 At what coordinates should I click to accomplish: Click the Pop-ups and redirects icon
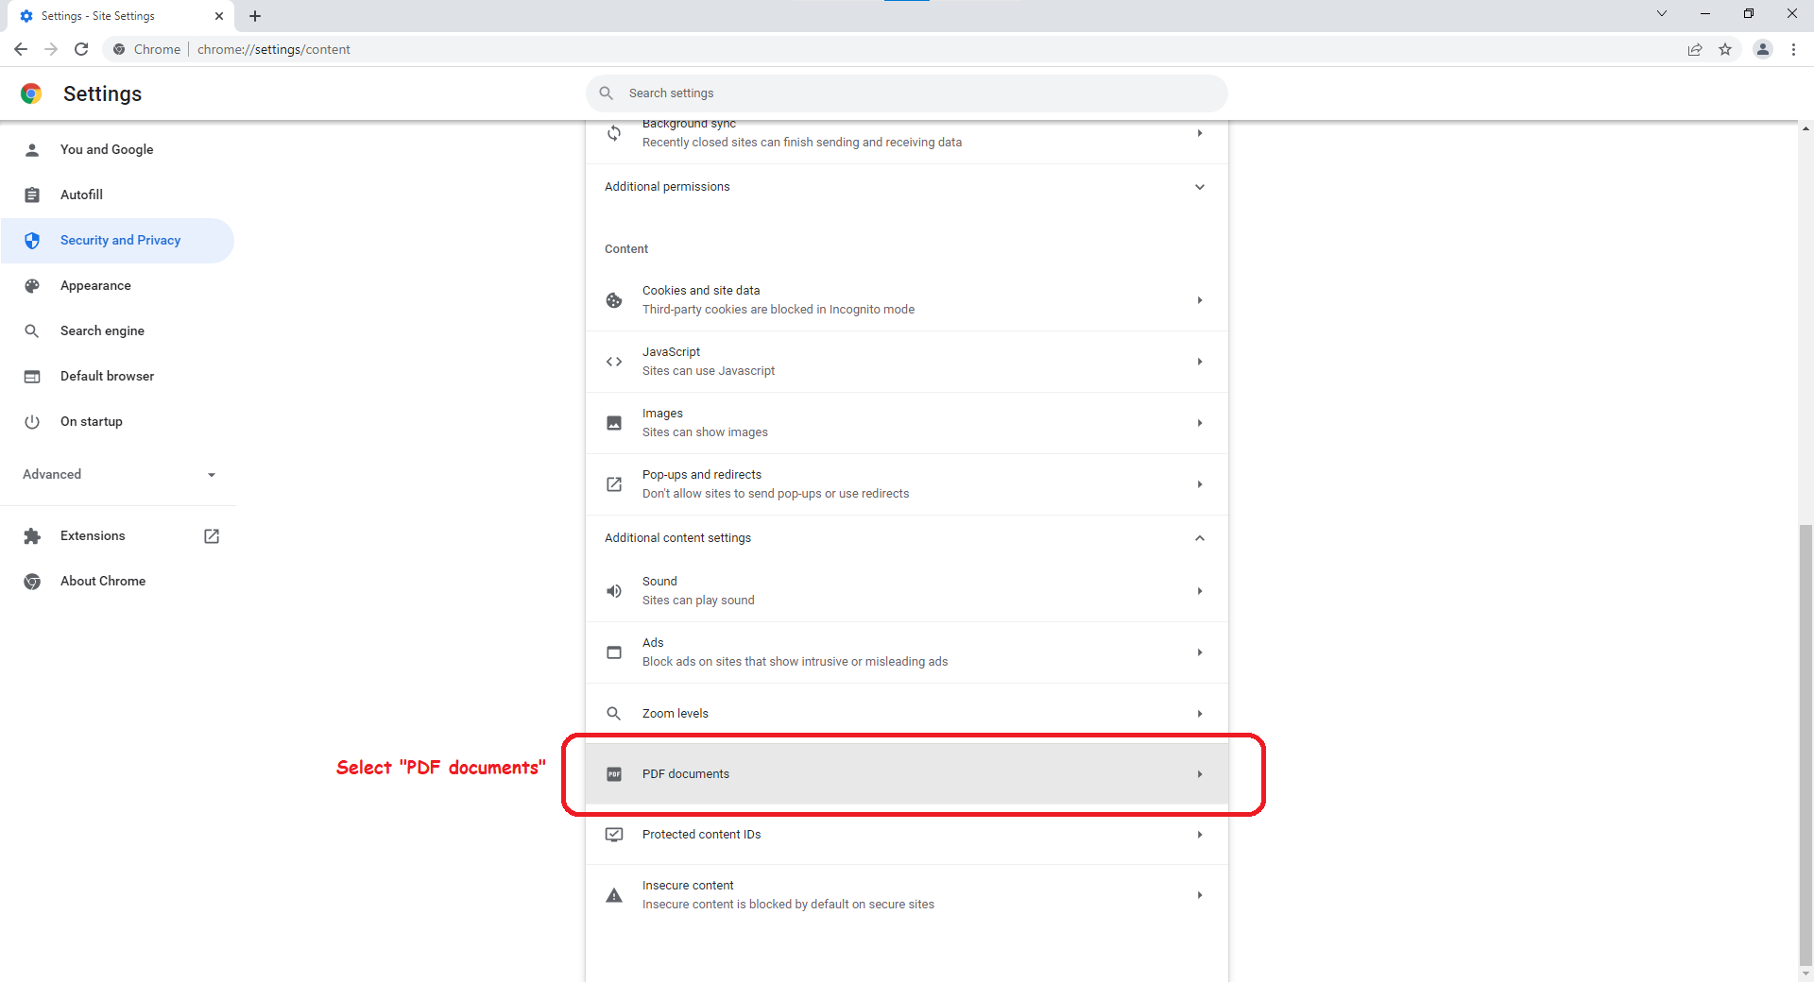click(614, 484)
